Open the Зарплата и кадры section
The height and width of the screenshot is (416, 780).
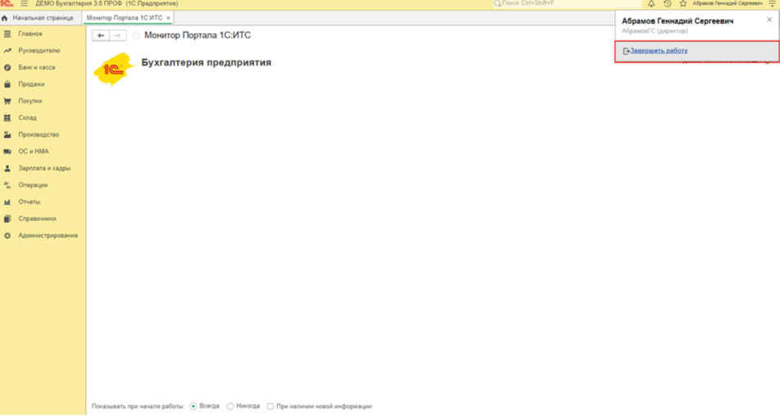click(x=44, y=169)
